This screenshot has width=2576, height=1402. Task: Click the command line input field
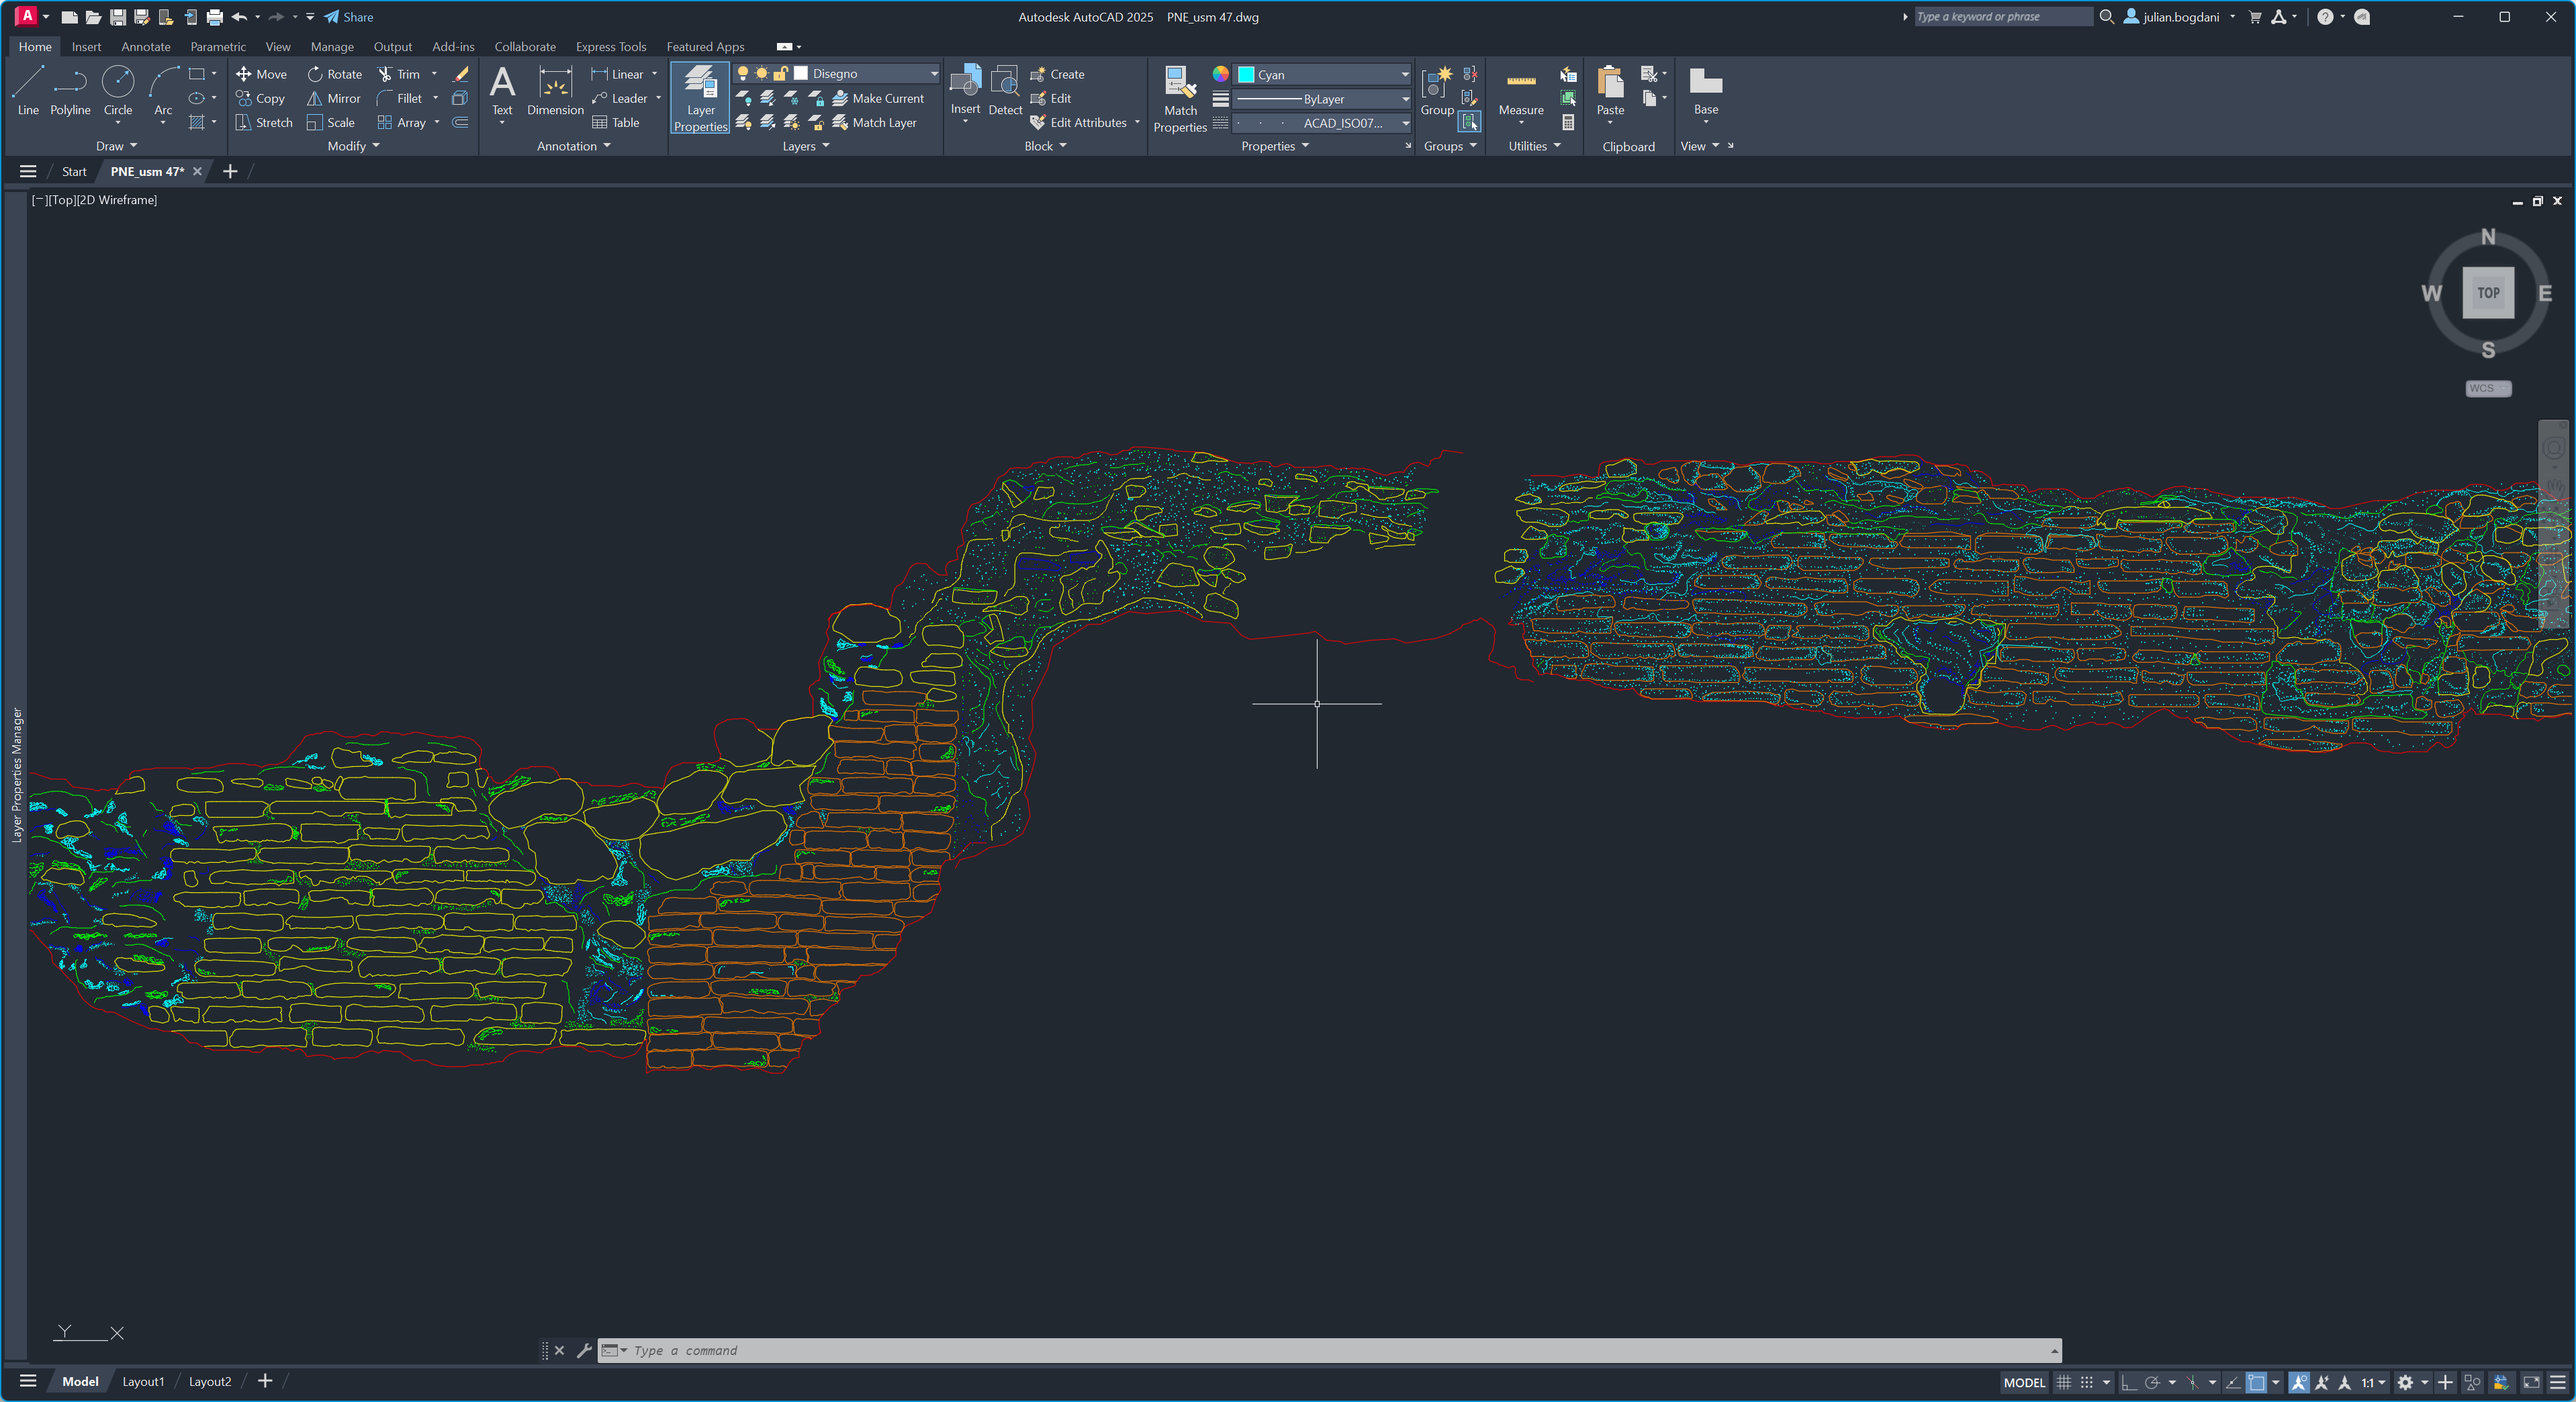click(1300, 1350)
